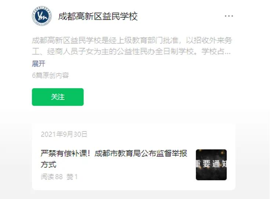Image resolution: width=270 pixels, height=199 pixels.
Task: Click the 阅读 88 read count
Action: (52, 177)
